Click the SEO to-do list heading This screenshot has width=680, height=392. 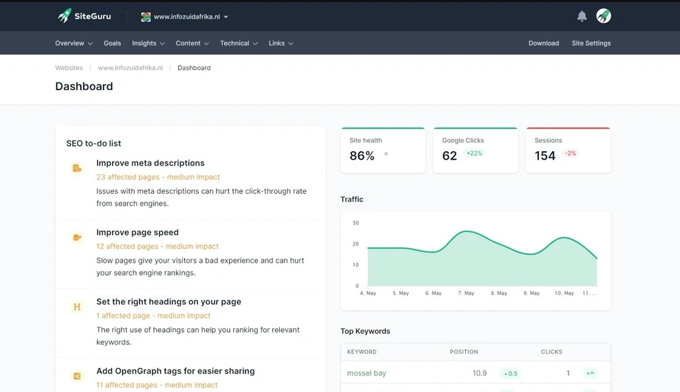94,143
